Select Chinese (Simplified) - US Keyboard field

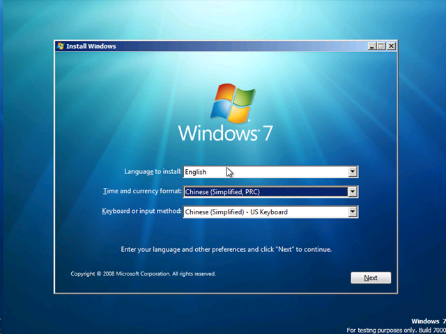click(270, 212)
